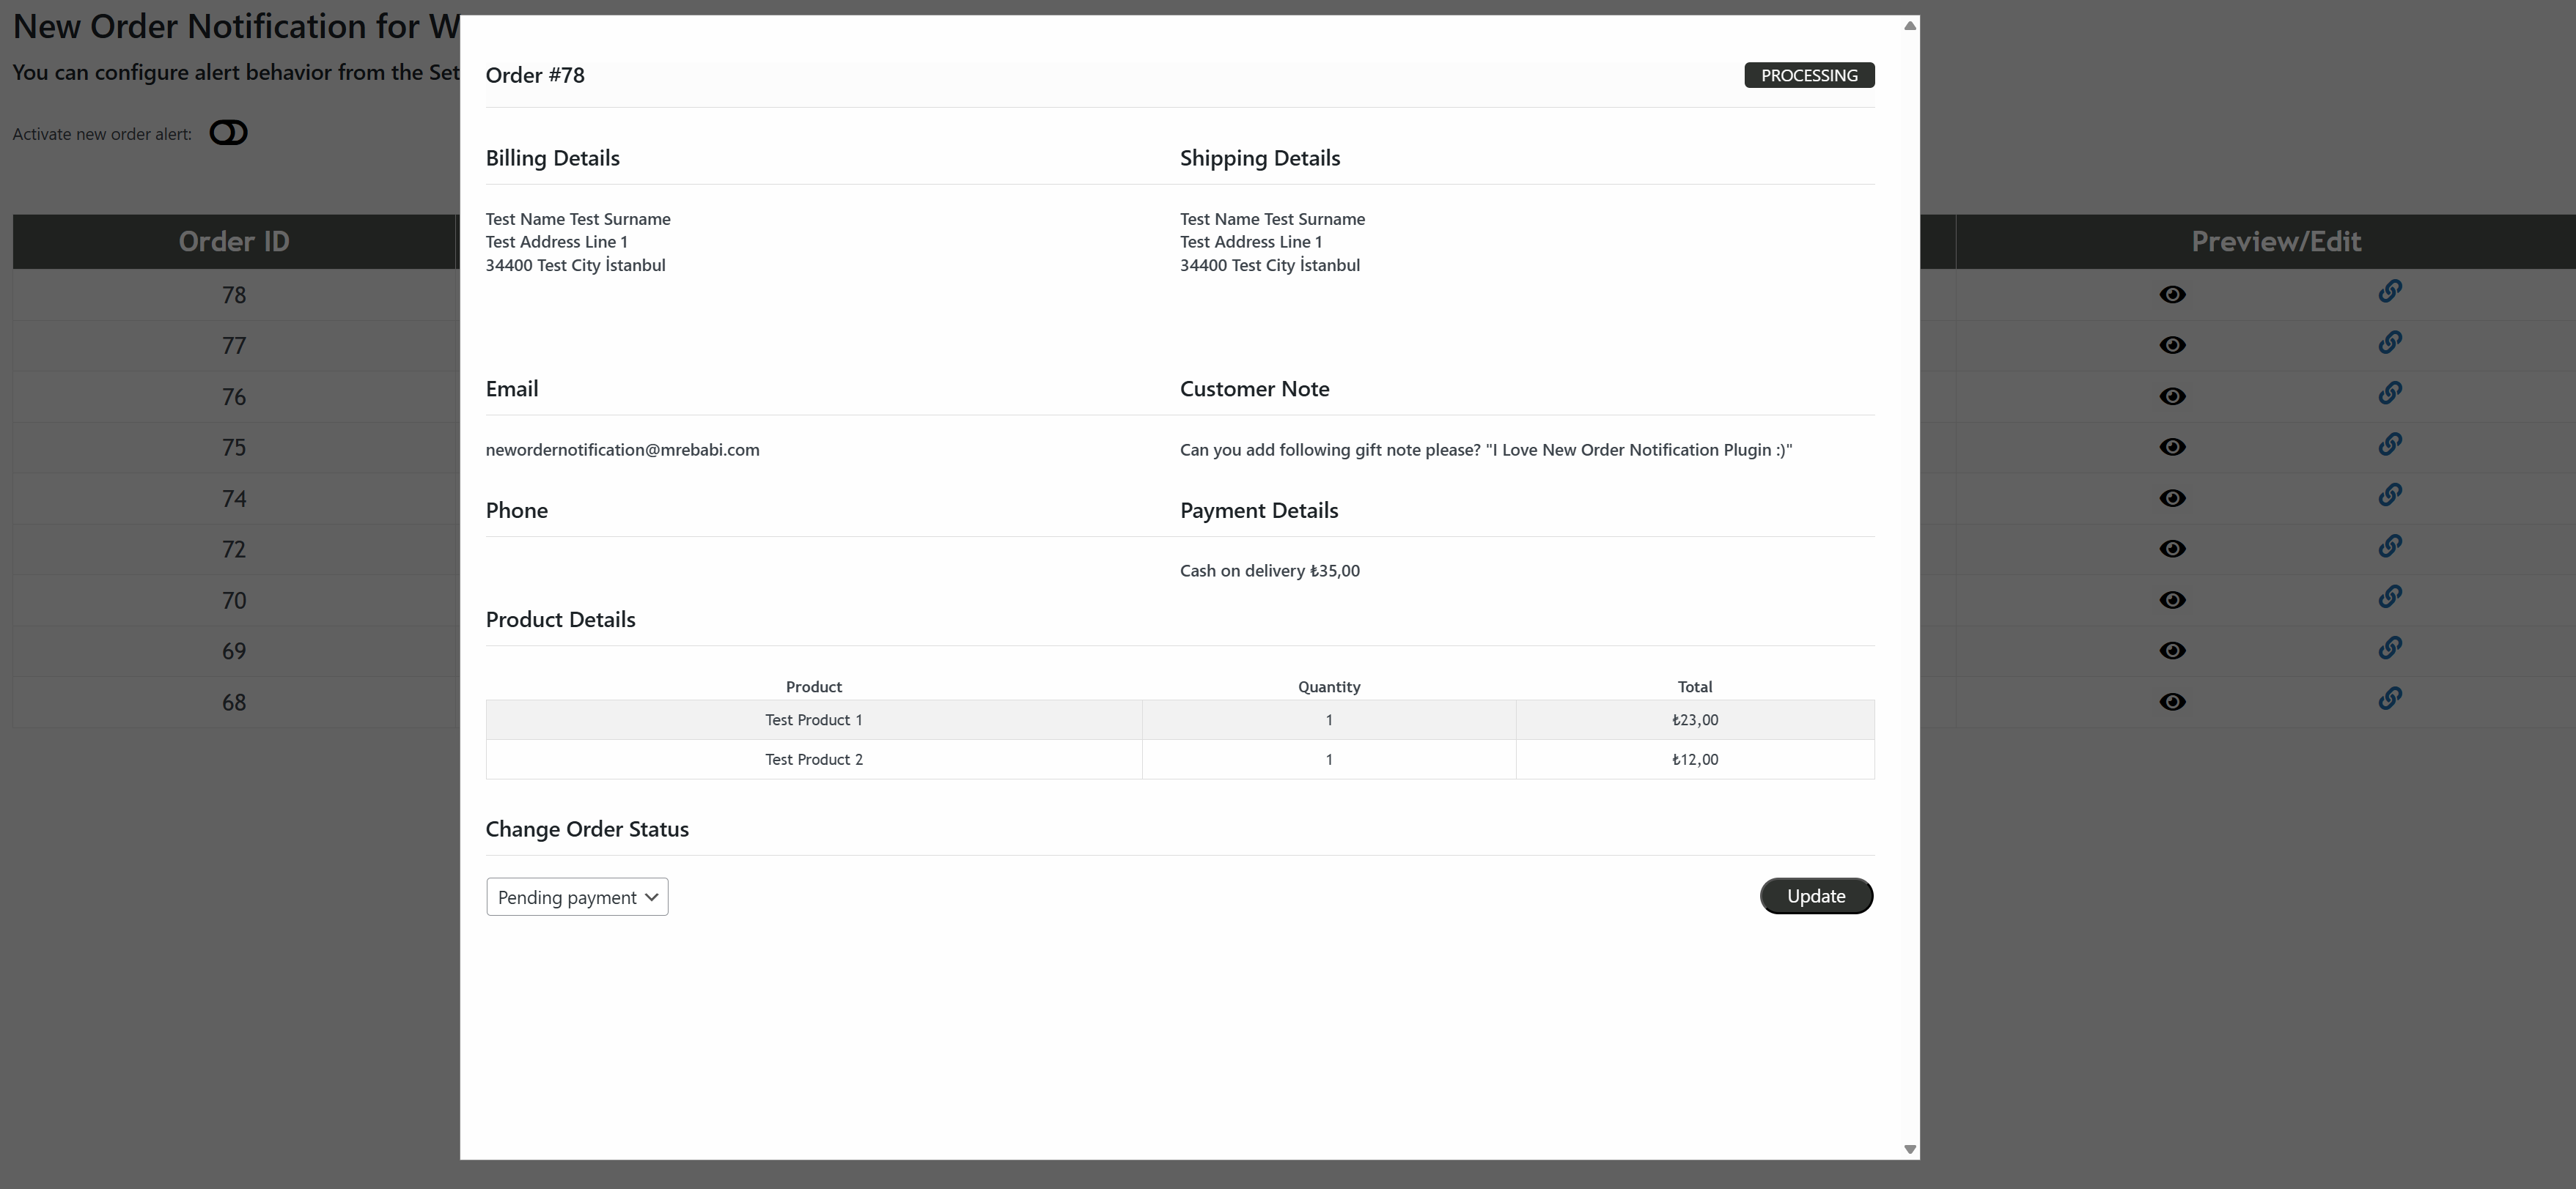Preview order 78 with the eye icon

(2173, 295)
